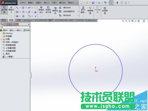Switch to the DimXpert tab
The image size is (148, 111).
click(28, 20)
